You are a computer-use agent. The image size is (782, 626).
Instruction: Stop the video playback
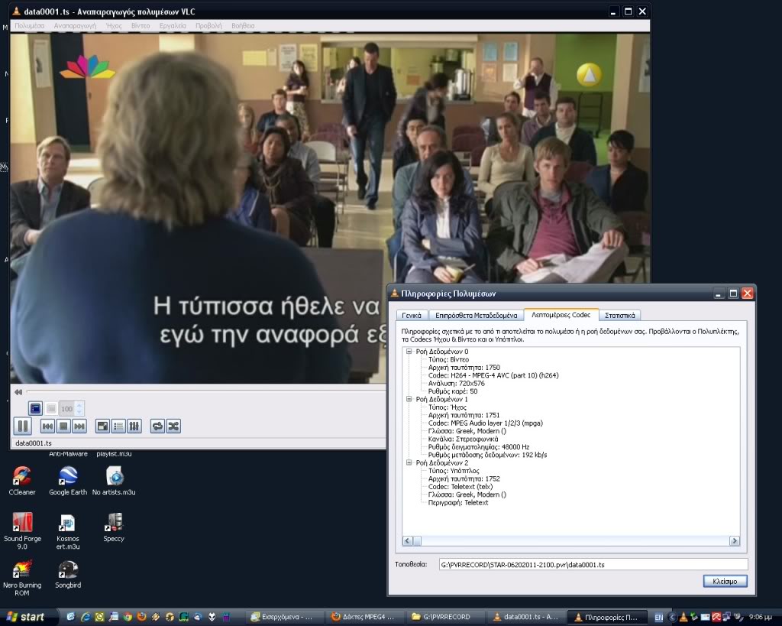[63, 426]
